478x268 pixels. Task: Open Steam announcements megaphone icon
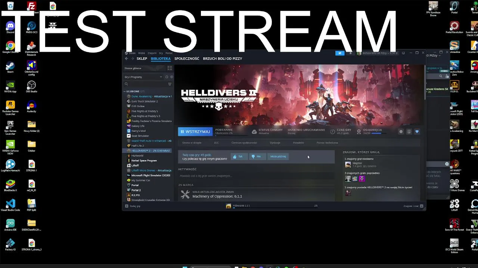coord(340,53)
